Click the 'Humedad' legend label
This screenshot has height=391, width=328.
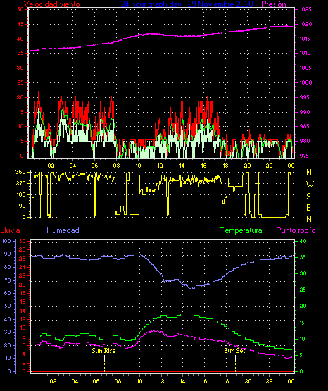click(63, 230)
